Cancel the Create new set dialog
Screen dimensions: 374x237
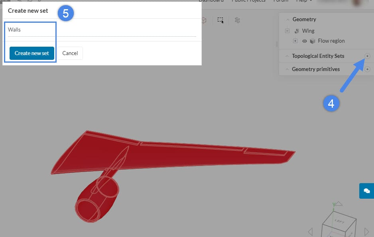(x=70, y=53)
